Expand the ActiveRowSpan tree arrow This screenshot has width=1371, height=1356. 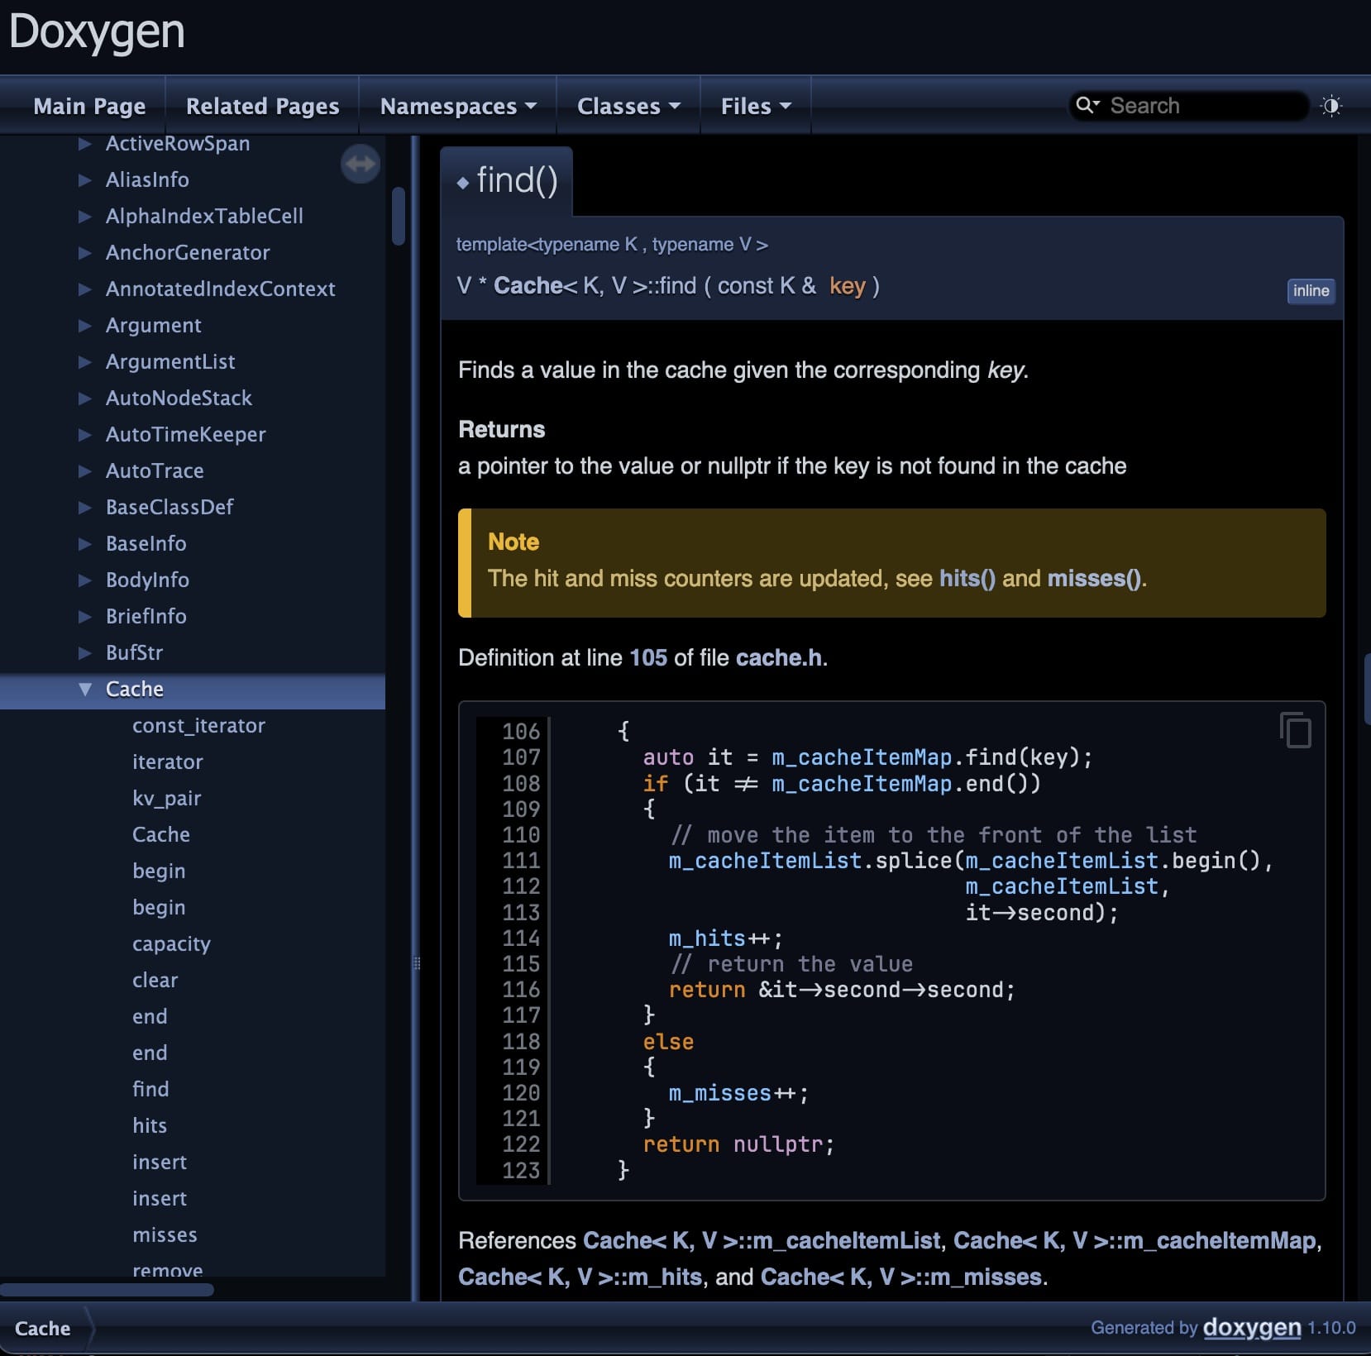click(84, 144)
